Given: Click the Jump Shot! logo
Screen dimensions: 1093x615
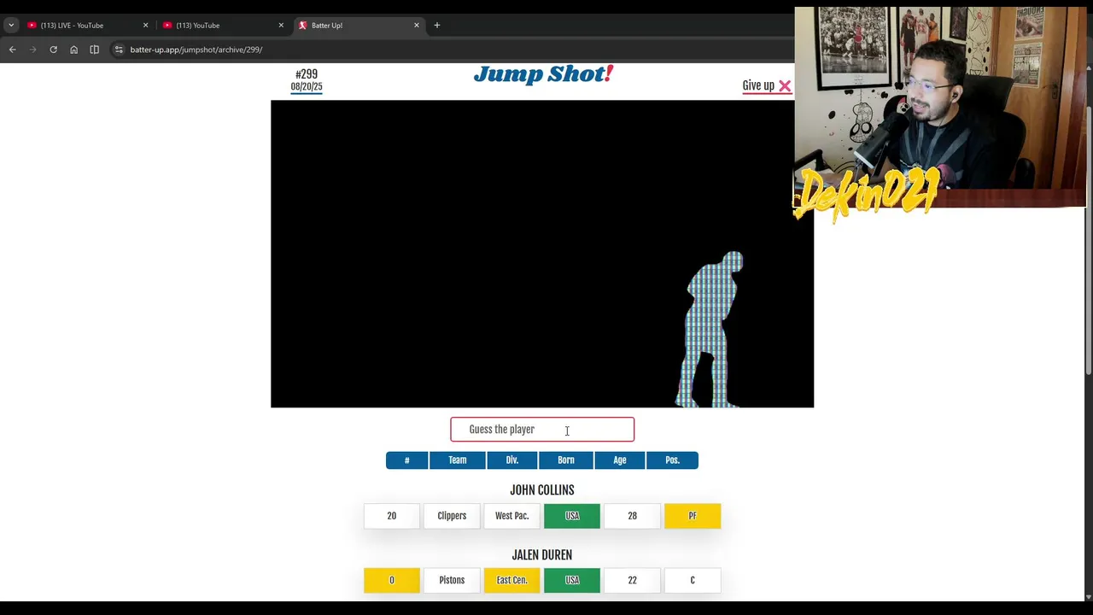Looking at the screenshot, I should [x=543, y=75].
